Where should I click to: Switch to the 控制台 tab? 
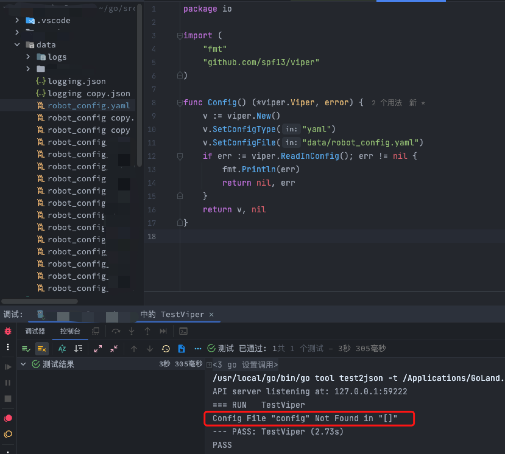[x=70, y=331]
